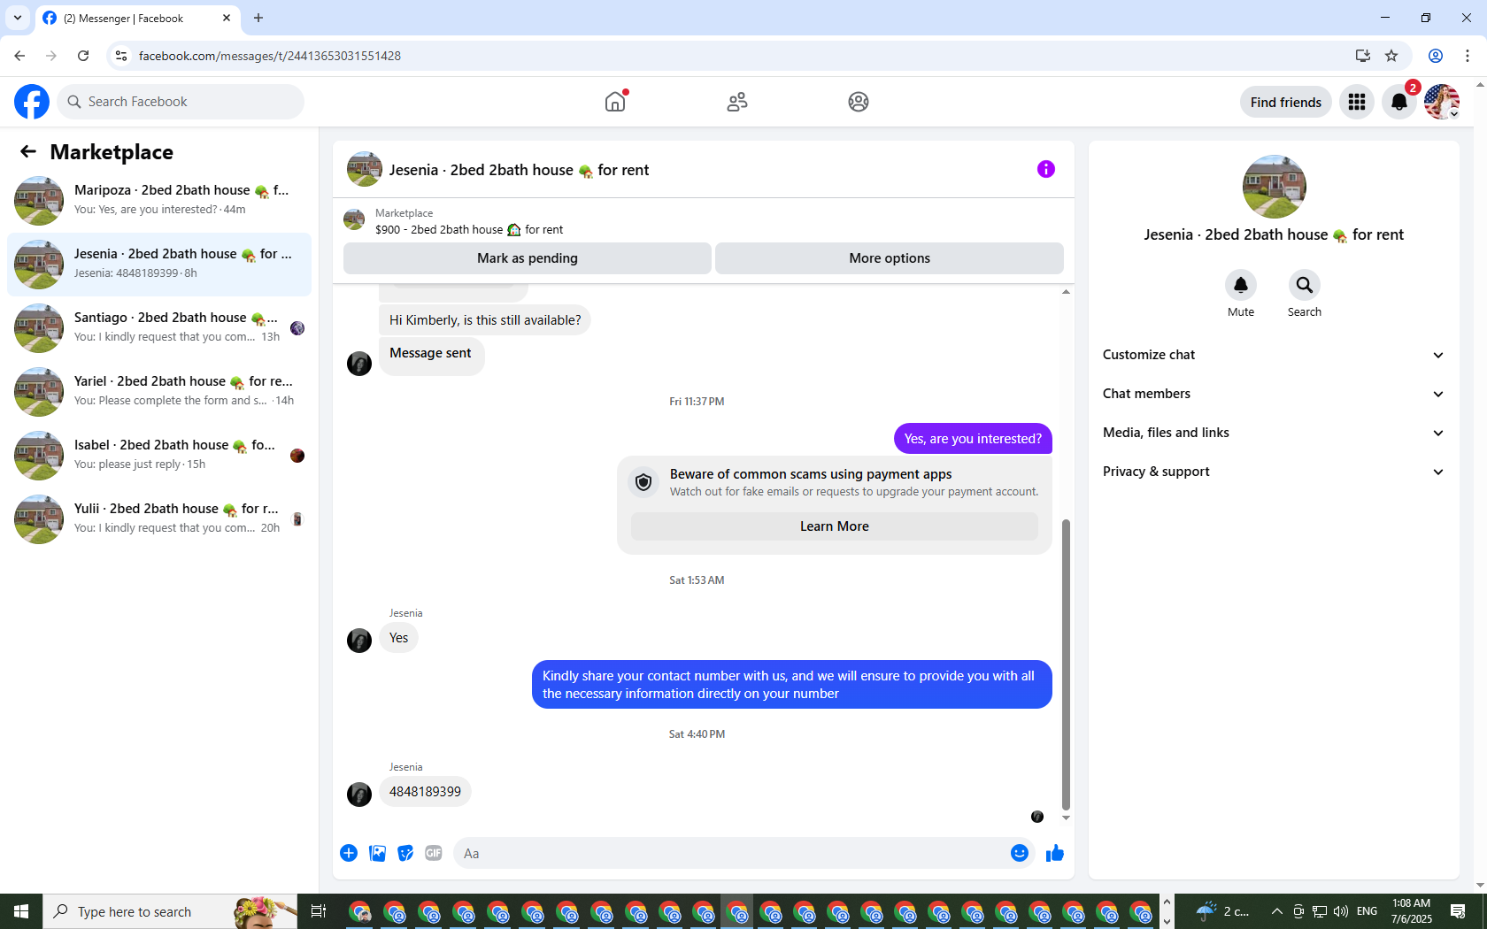Reload the page in browser
This screenshot has width=1487, height=929.
point(83,56)
